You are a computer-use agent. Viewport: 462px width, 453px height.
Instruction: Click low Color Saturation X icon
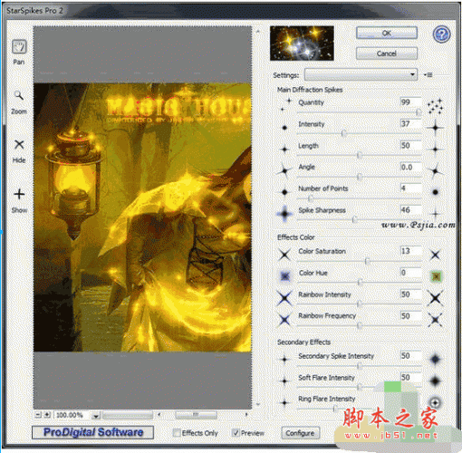tap(284, 255)
